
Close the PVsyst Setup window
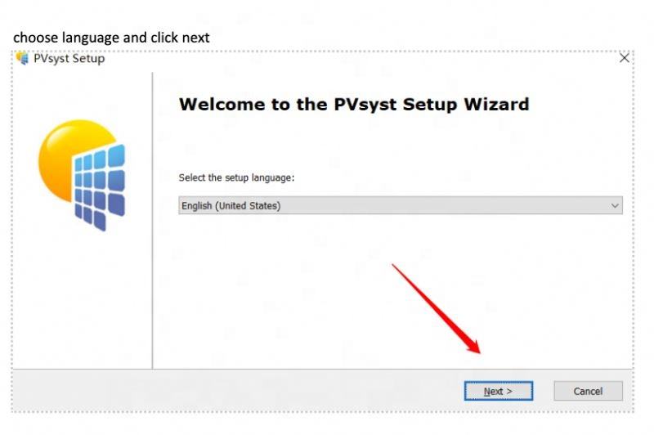click(624, 58)
